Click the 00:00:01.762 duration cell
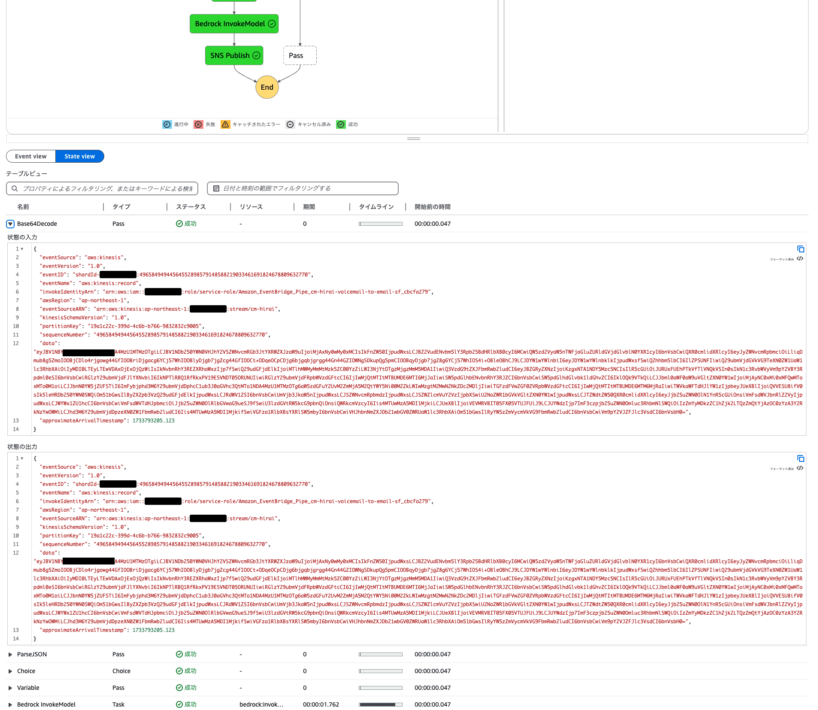Screen dimensions: 818x710 tap(321, 704)
